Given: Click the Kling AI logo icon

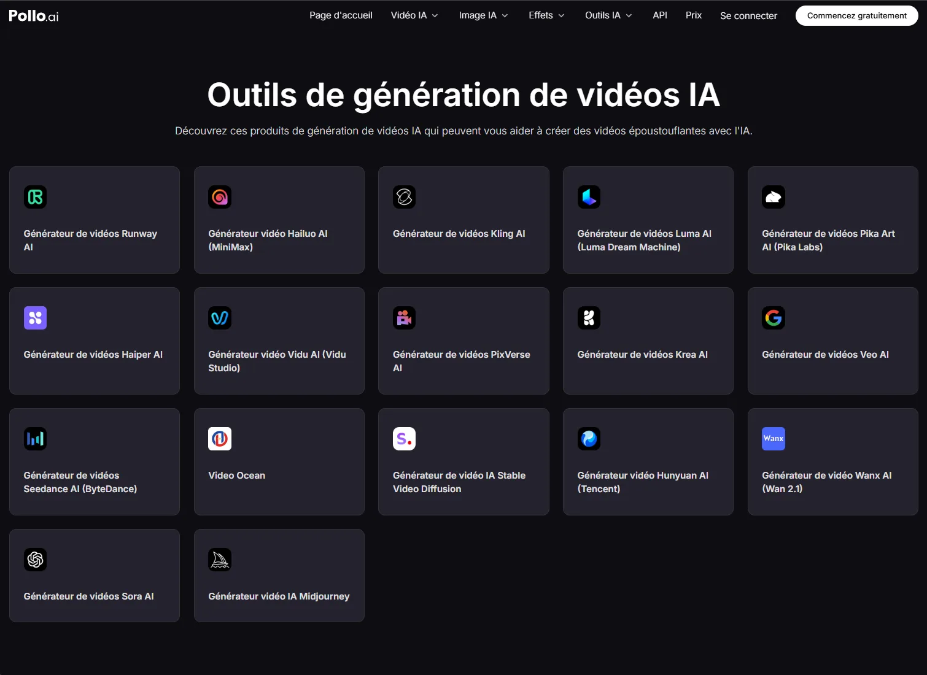Looking at the screenshot, I should [x=405, y=197].
